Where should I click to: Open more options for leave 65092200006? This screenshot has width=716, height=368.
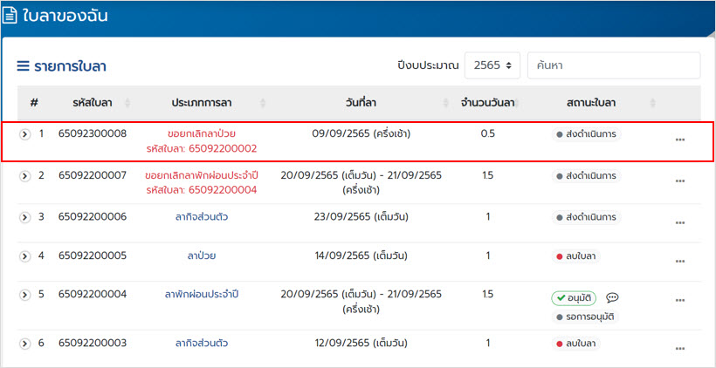(680, 222)
